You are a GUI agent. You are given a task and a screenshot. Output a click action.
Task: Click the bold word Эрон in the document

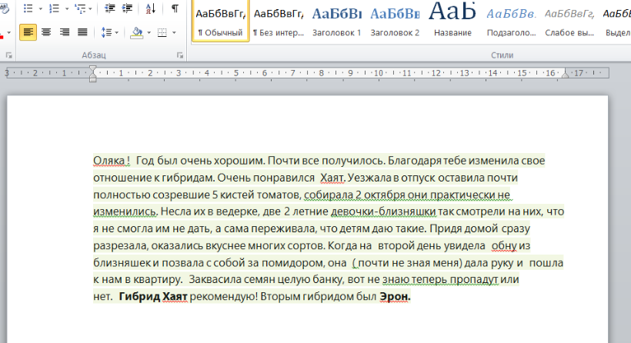coord(395,296)
